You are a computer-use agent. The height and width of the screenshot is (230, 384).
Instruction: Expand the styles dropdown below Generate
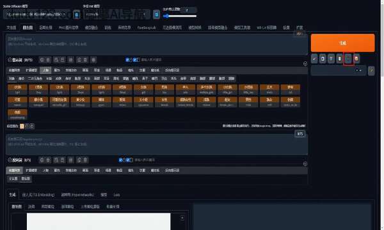339,70
